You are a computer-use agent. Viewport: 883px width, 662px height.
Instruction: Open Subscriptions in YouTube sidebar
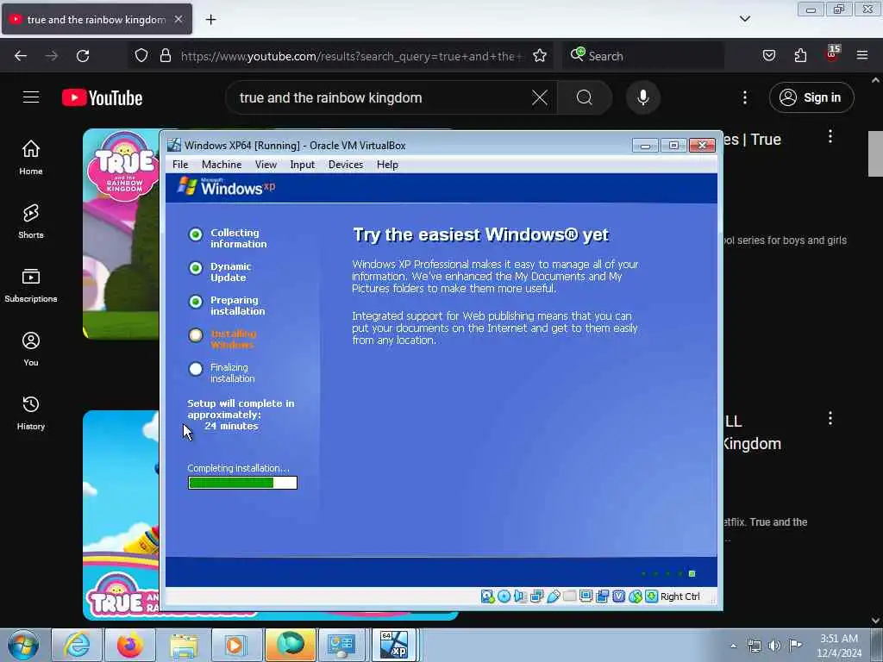point(31,285)
